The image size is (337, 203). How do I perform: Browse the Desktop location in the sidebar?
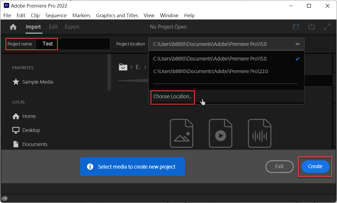(26, 130)
